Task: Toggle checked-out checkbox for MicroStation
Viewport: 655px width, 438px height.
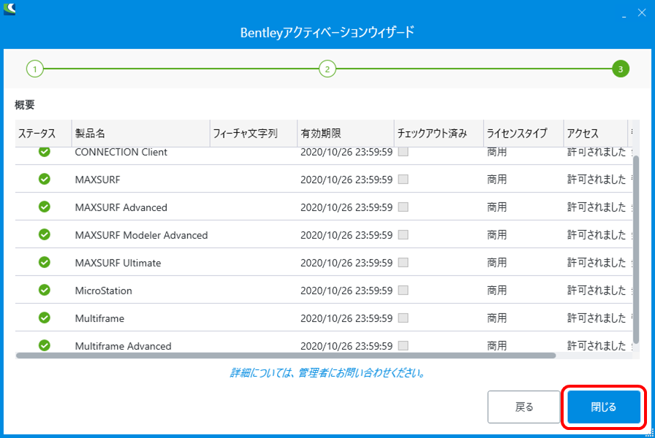Action: coord(403,291)
